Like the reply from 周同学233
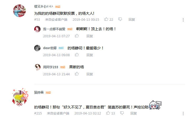187x120 pixels. [x=77, y=74]
